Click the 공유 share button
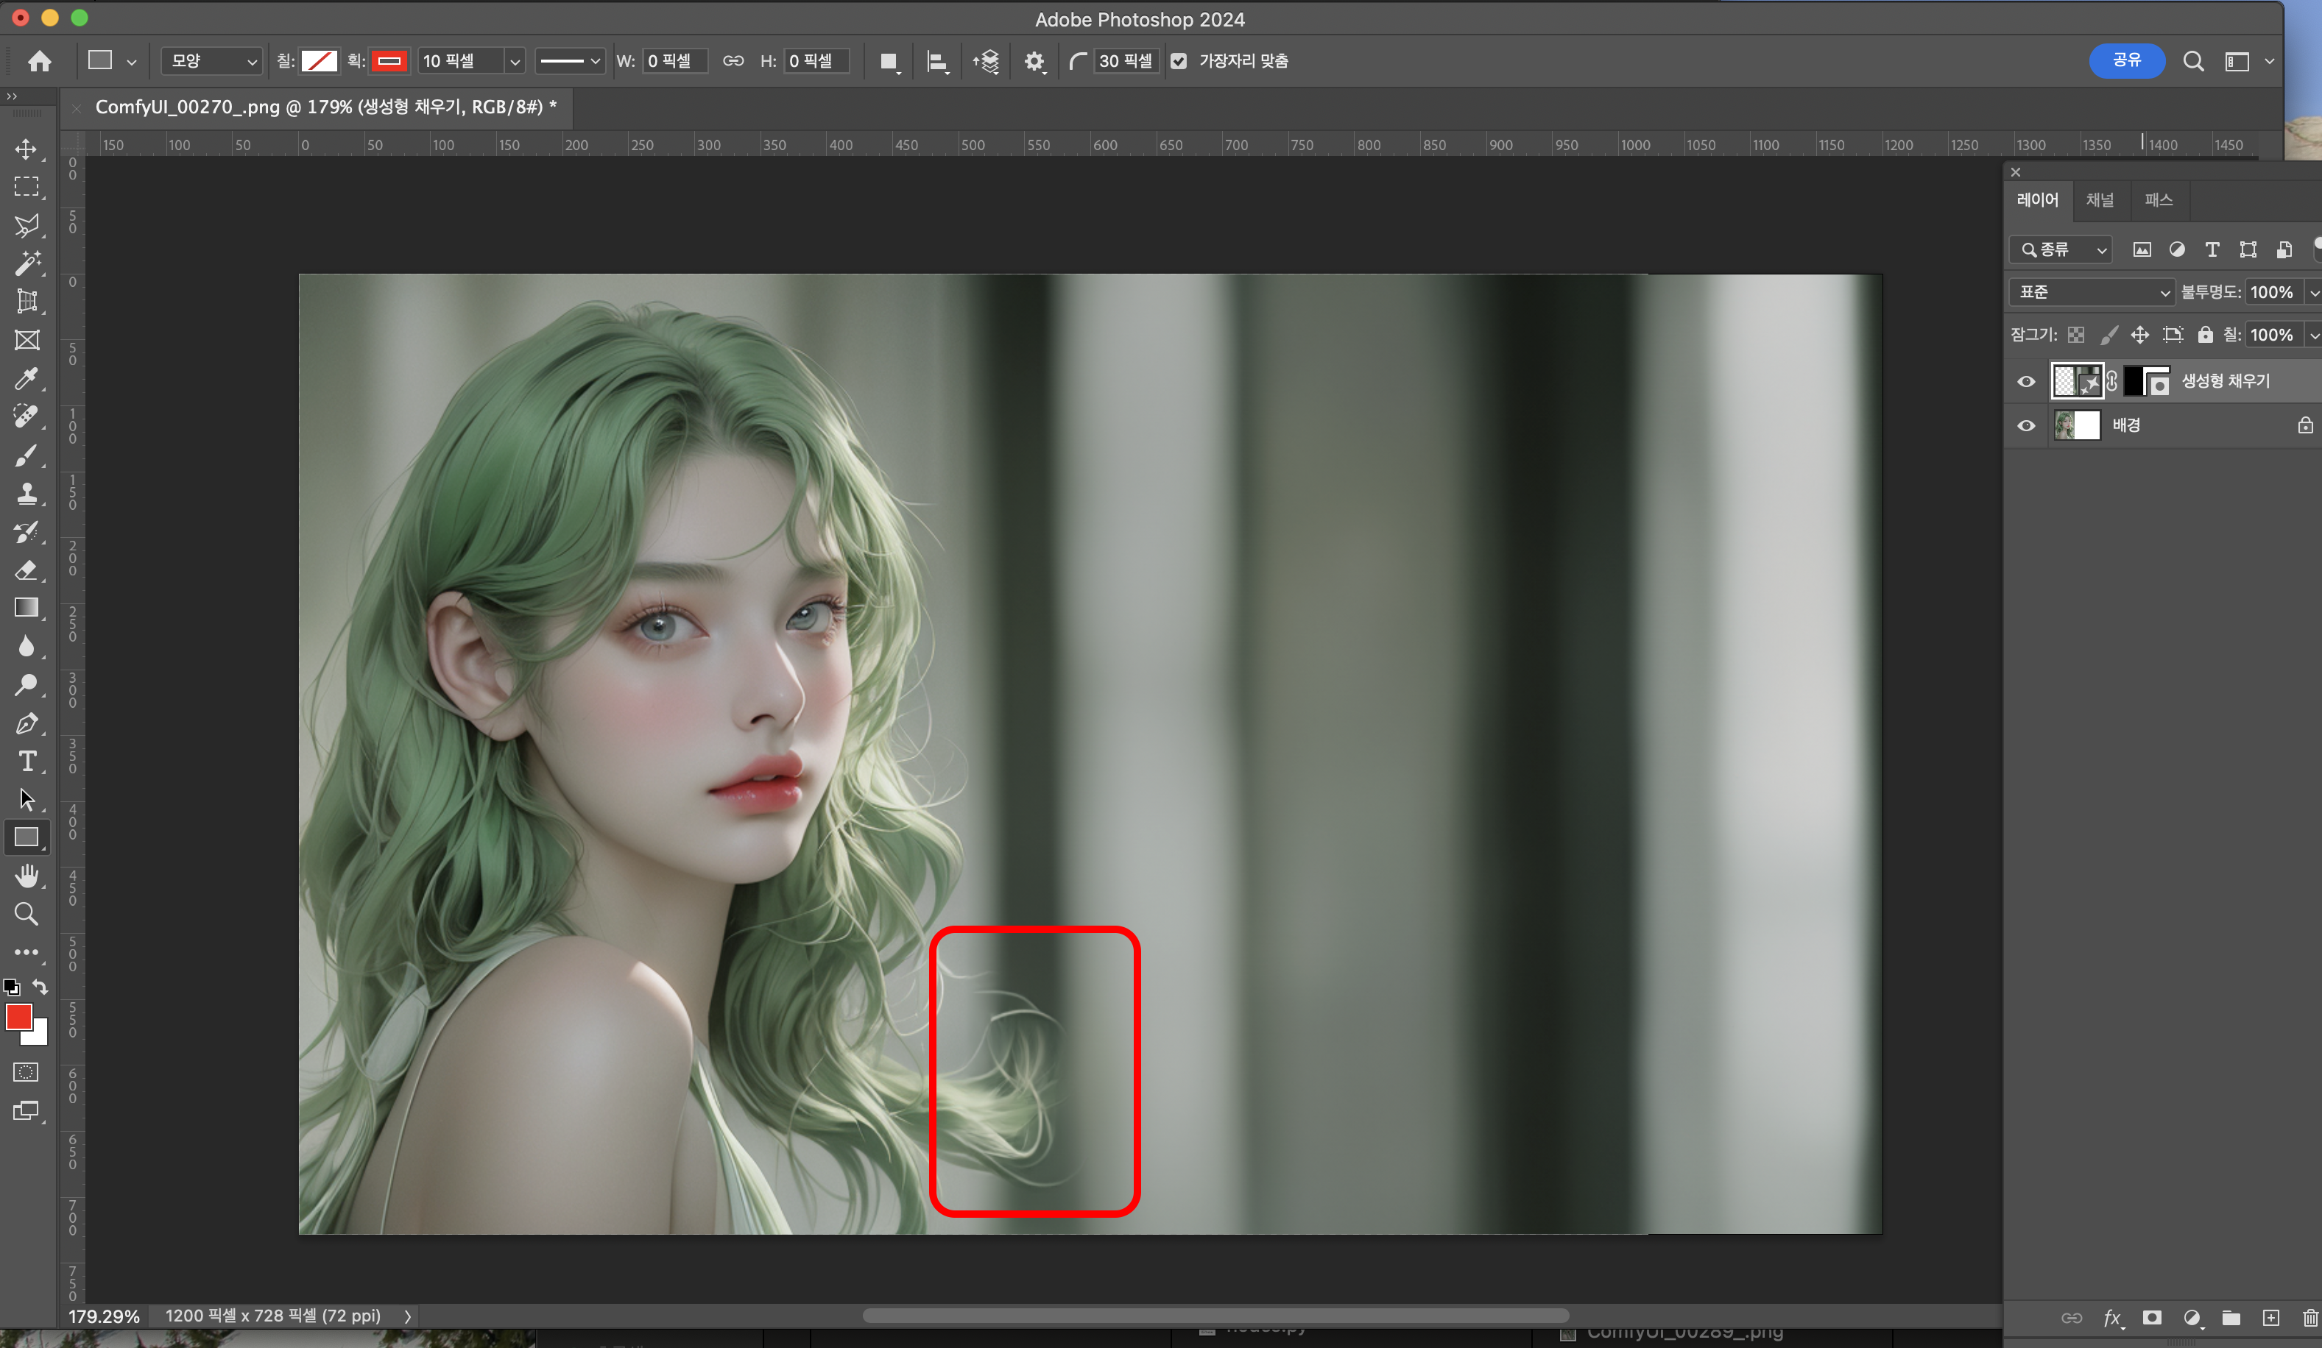Viewport: 2322px width, 1348px height. coord(2125,61)
